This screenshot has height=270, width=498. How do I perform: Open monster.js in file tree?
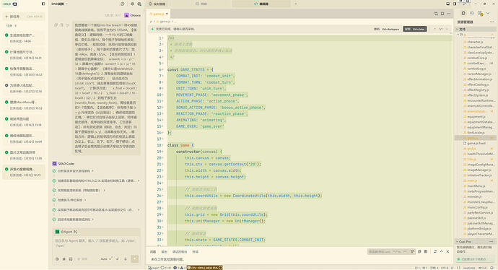coord(475,196)
